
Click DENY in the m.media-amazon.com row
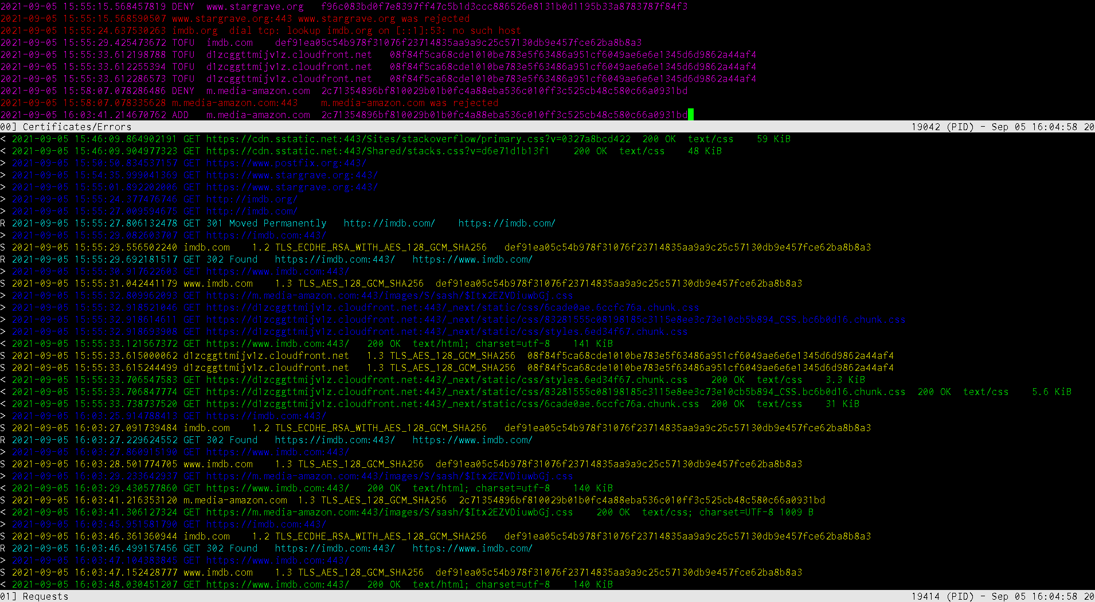183,91
